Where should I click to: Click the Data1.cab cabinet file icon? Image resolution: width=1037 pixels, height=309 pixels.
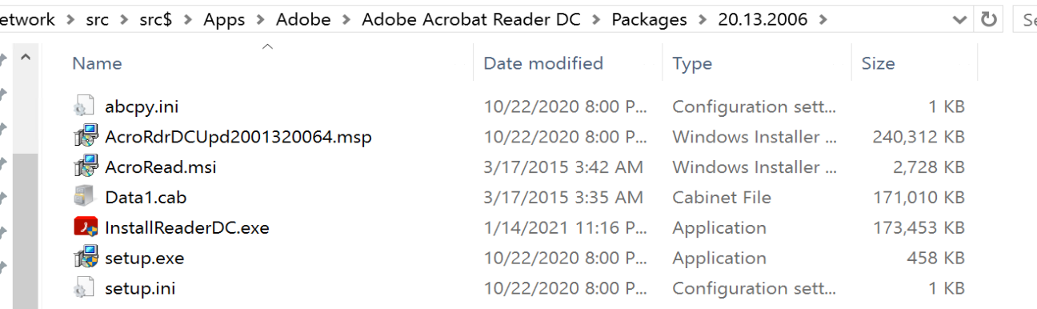84,197
